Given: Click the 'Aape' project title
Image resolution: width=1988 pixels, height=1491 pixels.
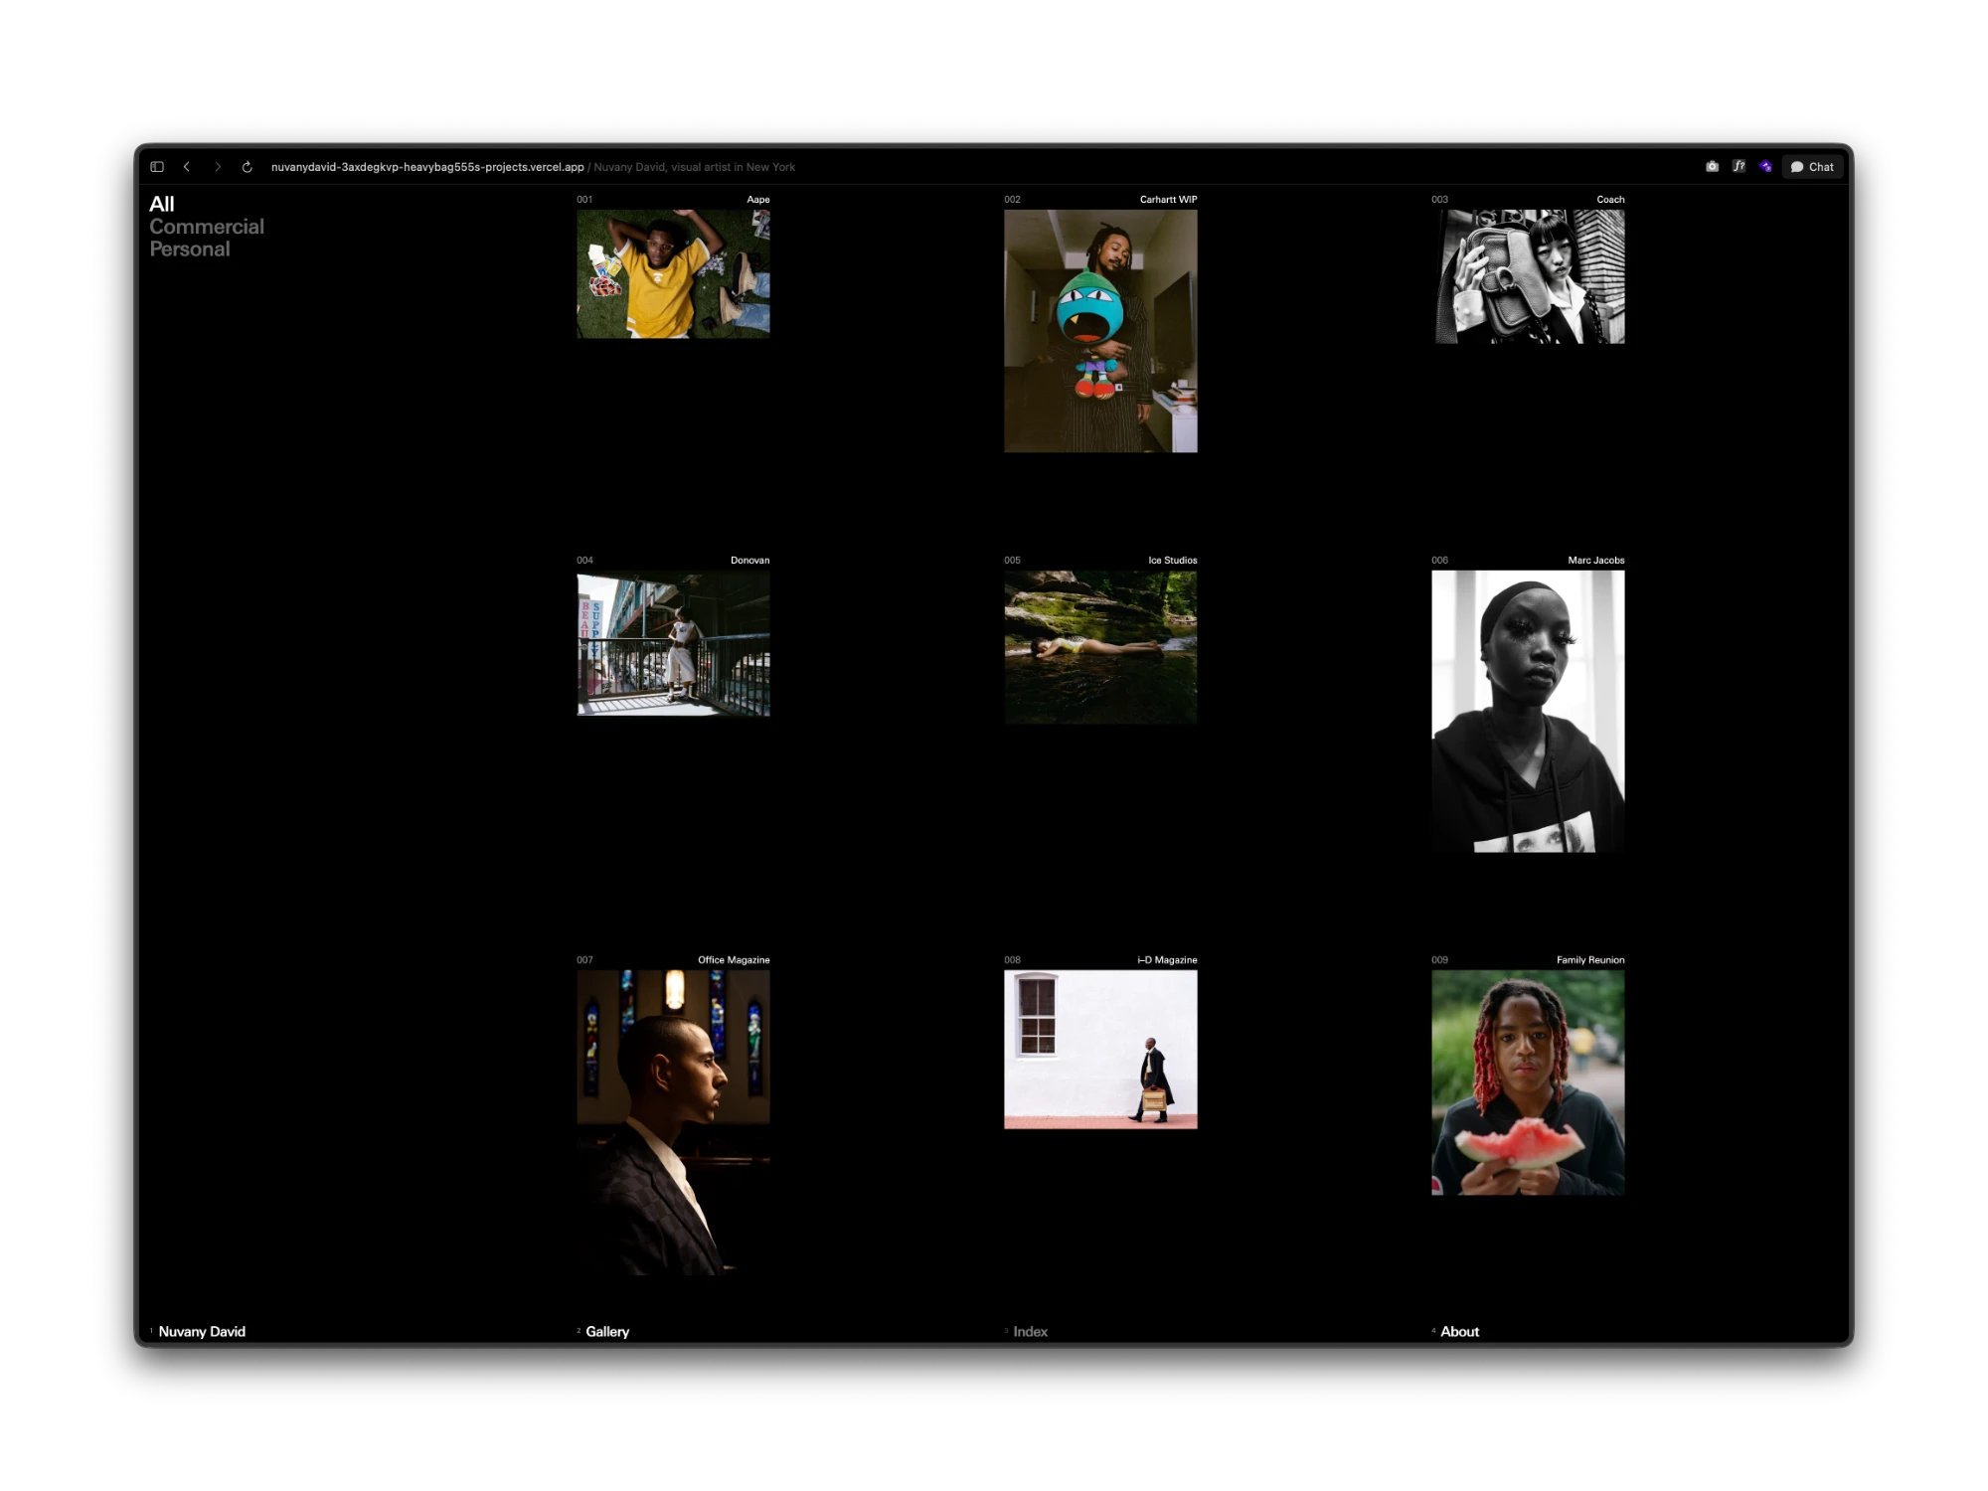Looking at the screenshot, I should 758,200.
